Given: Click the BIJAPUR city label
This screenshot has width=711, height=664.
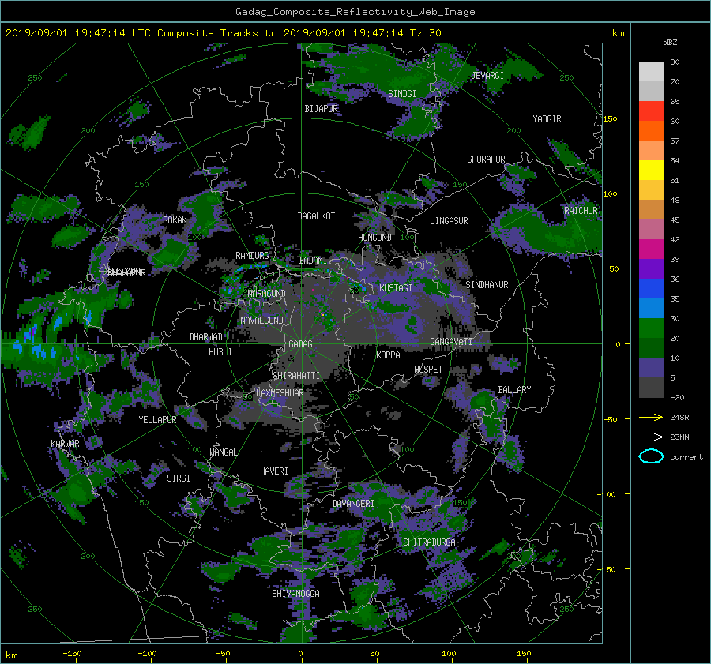Looking at the screenshot, I should (x=322, y=109).
